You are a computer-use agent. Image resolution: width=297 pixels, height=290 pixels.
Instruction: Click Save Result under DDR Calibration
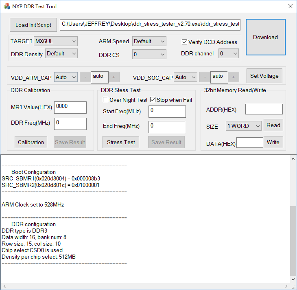pos(70,142)
